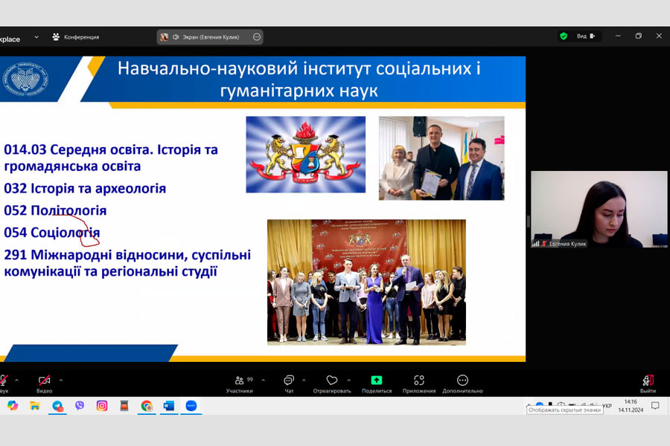Open the Windows notification center icon
Screen dimensions: 670x446
point(655,405)
